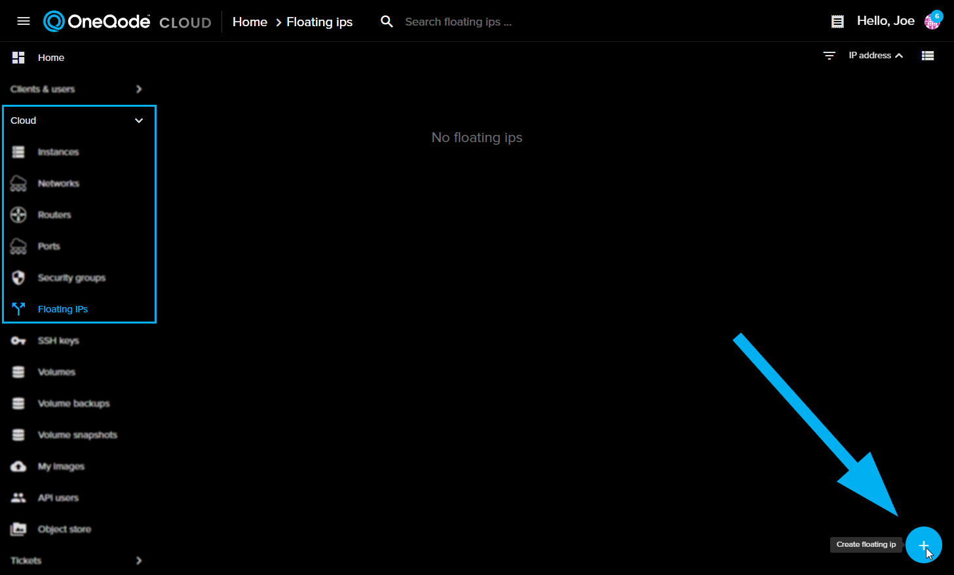Select the Volumes icon in the sidebar
Image resolution: width=954 pixels, height=575 pixels.
point(18,371)
